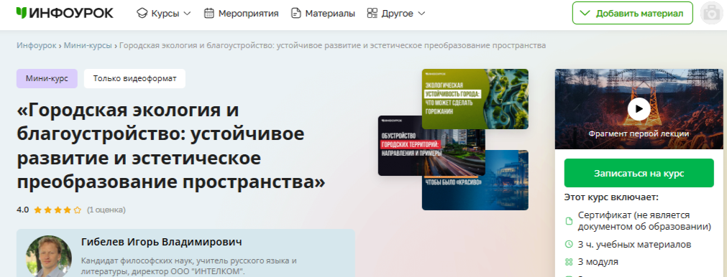
Task: Click the Только видеоформат tag
Action: pyautogui.click(x=134, y=78)
